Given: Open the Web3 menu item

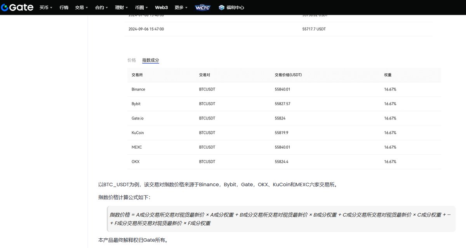Looking at the screenshot, I should pos(161,7).
